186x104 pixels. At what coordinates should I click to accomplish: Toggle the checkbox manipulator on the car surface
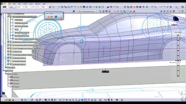click(x=82, y=41)
